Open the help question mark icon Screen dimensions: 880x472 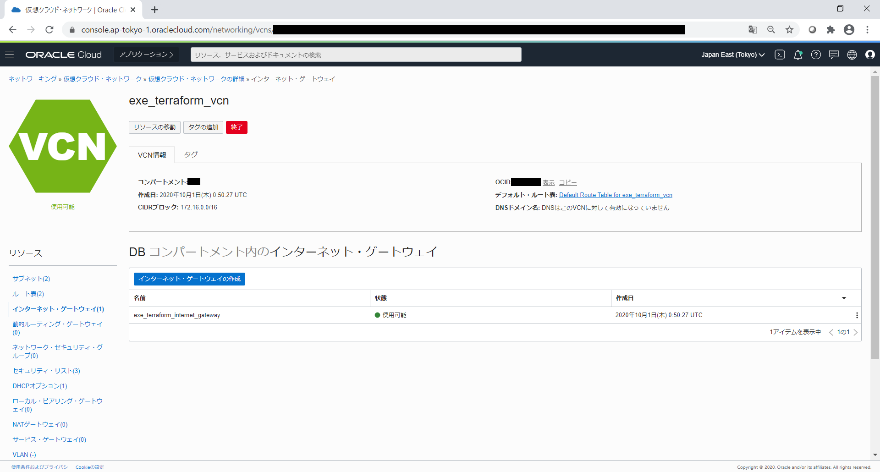(816, 55)
